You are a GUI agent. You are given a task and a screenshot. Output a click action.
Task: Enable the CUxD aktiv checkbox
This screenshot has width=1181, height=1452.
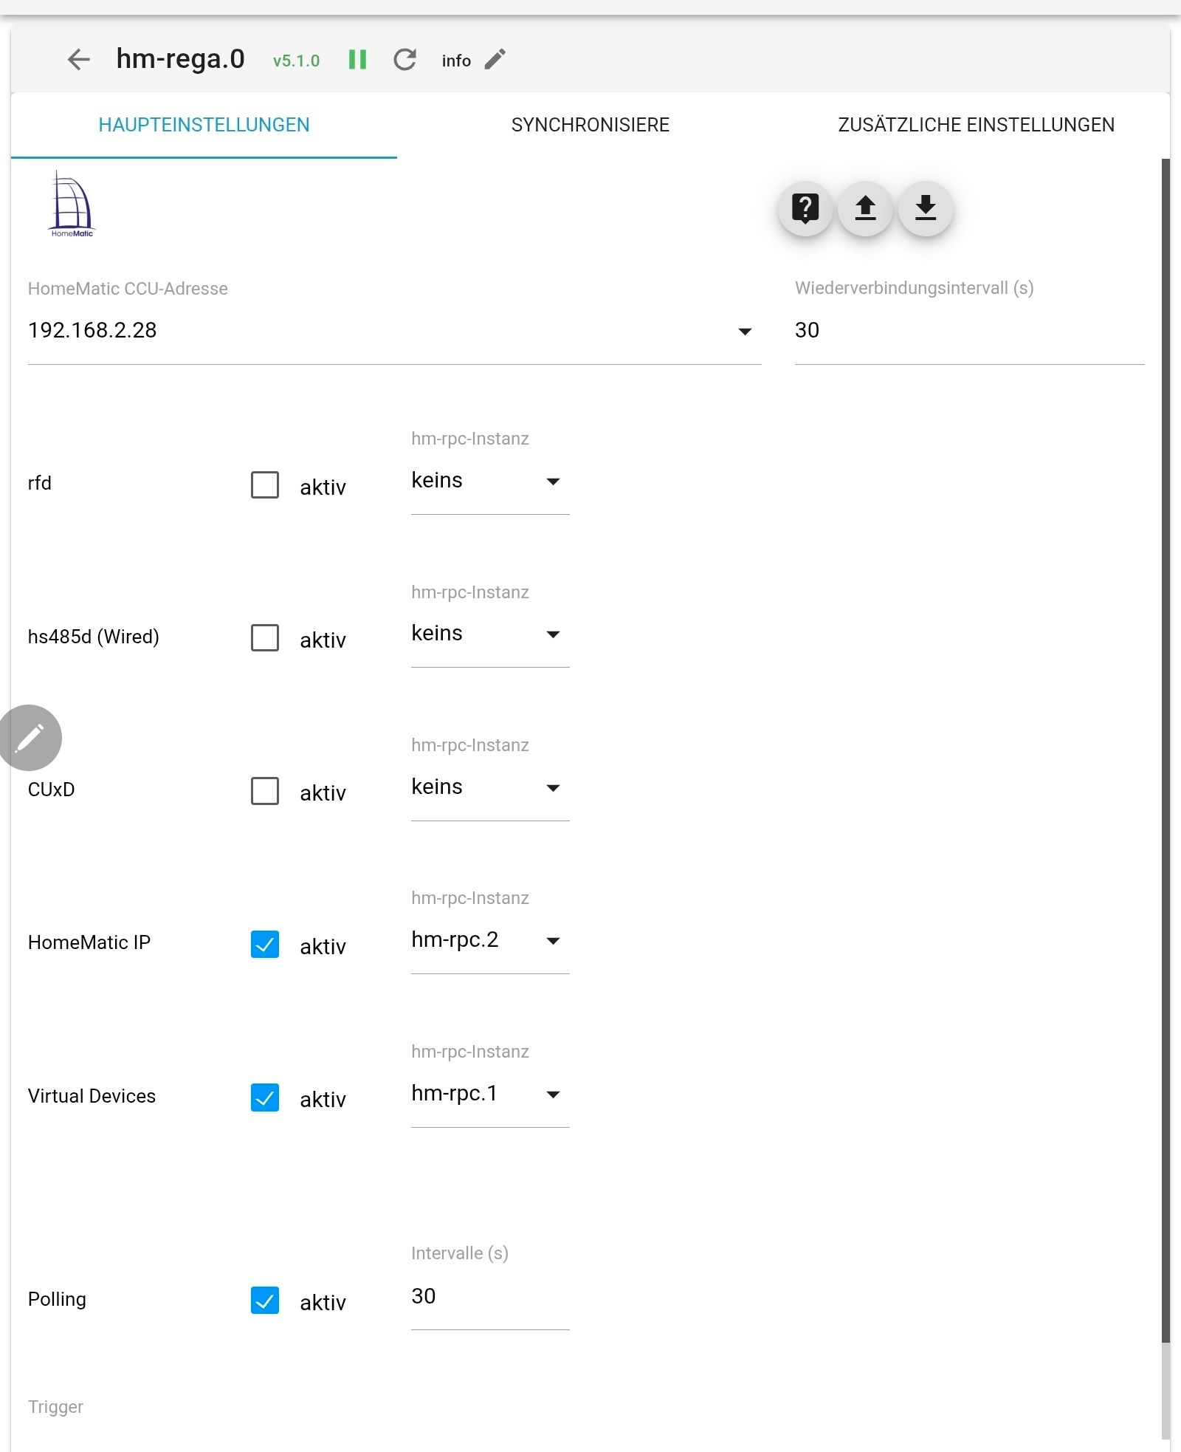point(265,791)
